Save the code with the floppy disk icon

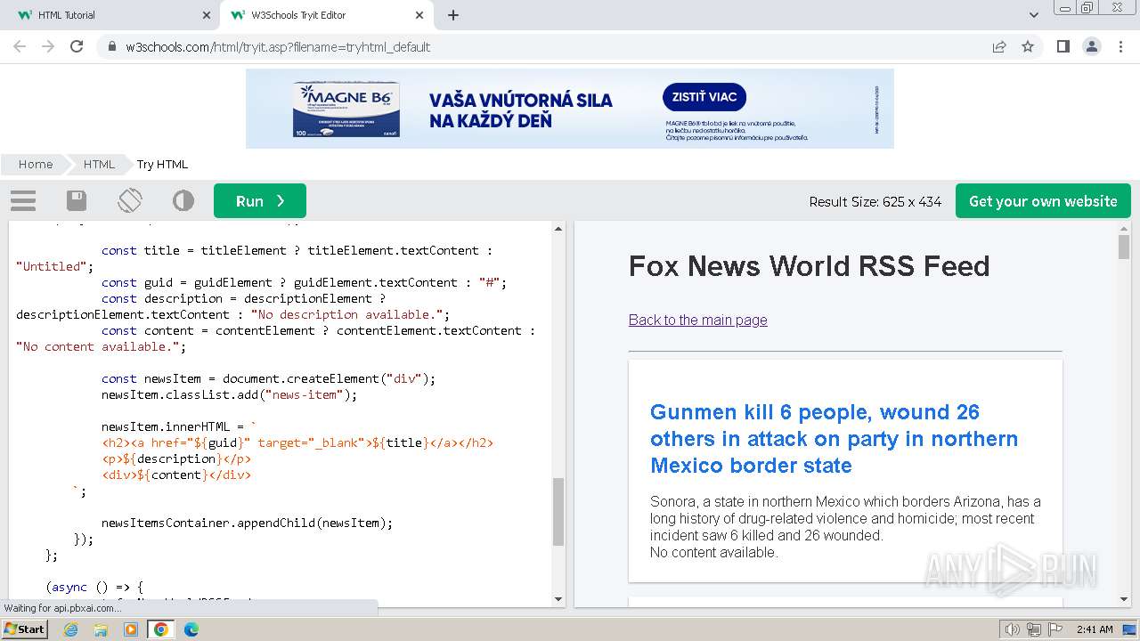(77, 200)
